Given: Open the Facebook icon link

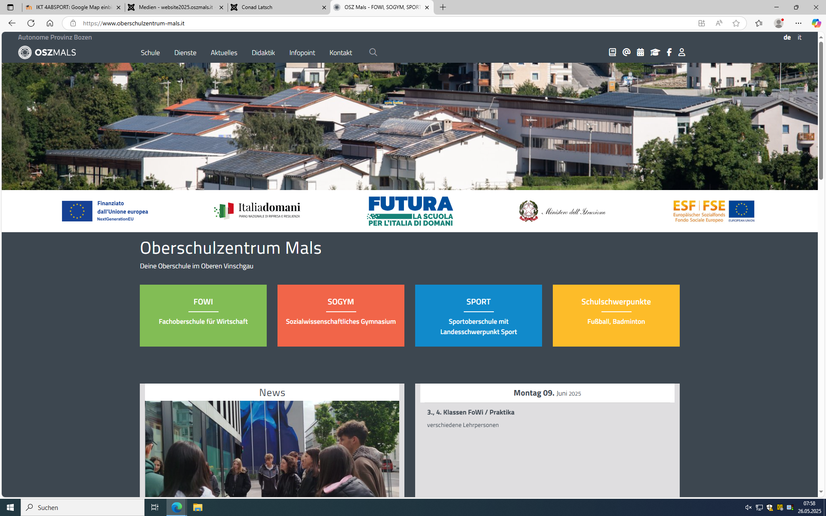Looking at the screenshot, I should point(669,52).
